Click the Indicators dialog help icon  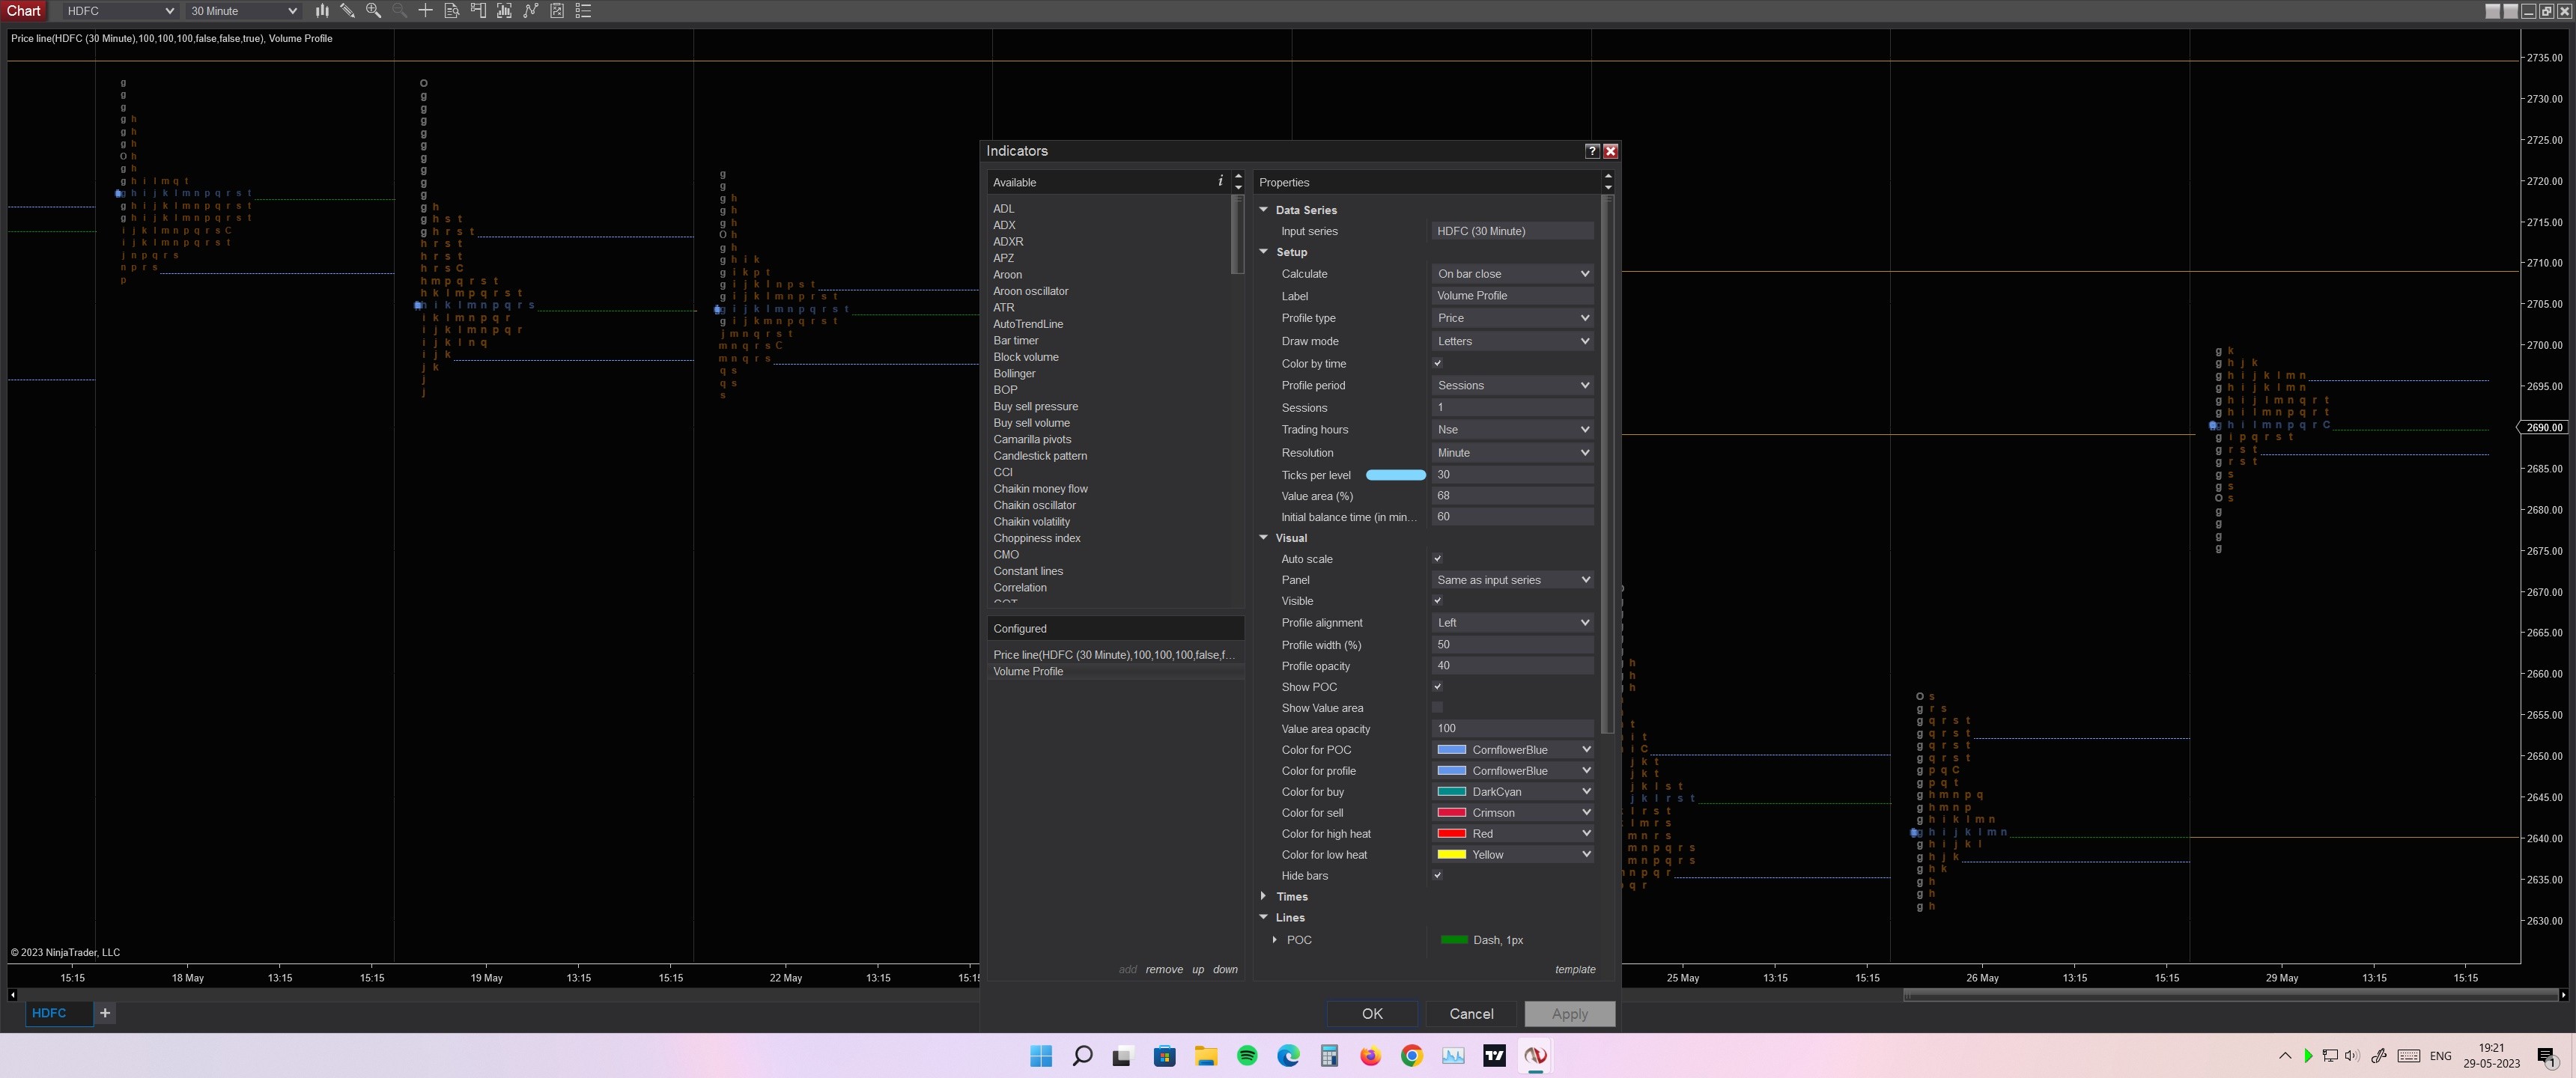1592,151
